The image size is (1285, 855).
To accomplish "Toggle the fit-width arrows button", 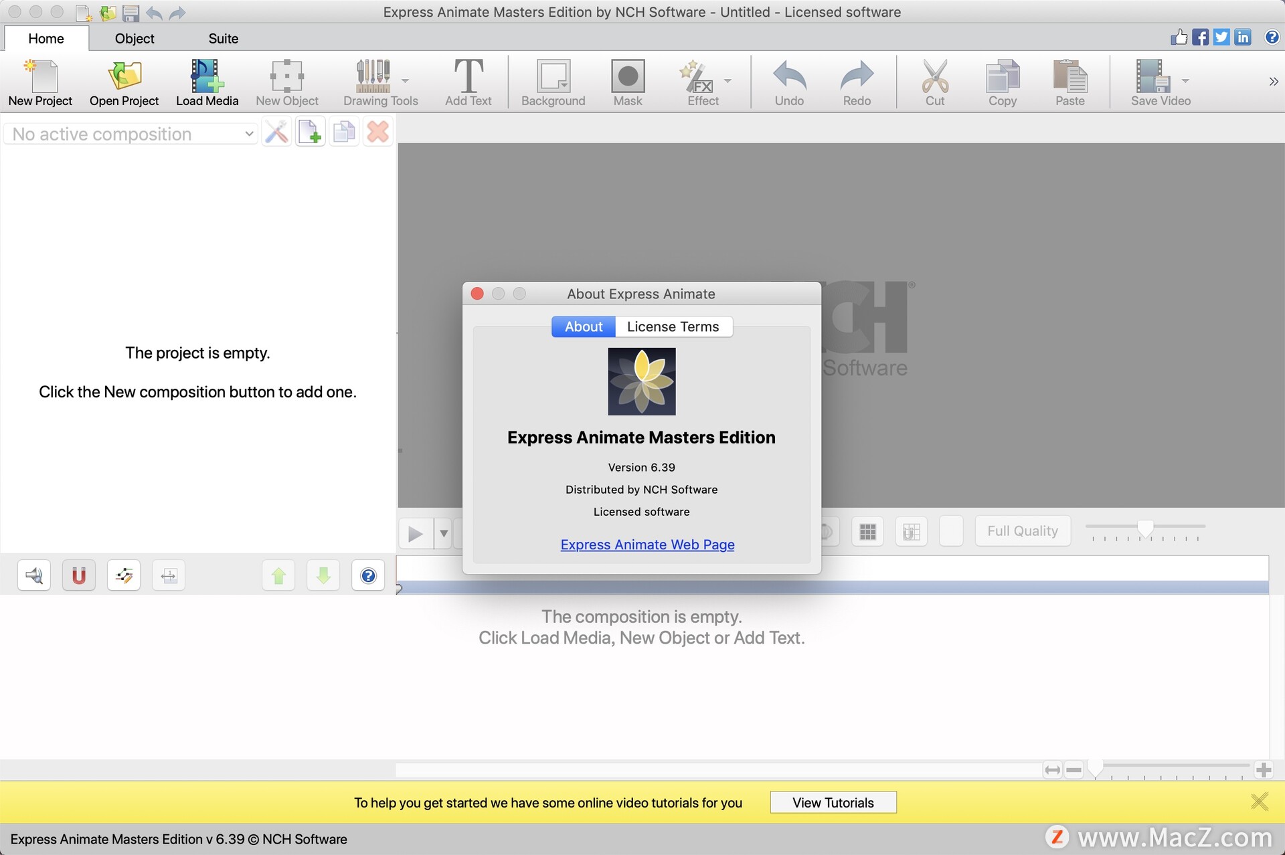I will click(169, 575).
